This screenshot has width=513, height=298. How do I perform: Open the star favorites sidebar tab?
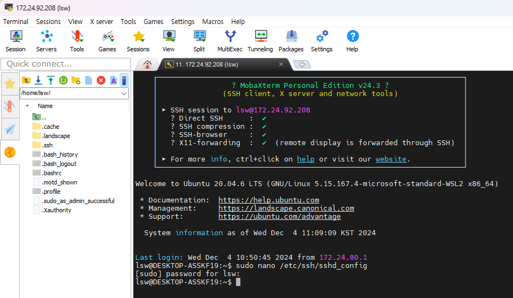10,84
